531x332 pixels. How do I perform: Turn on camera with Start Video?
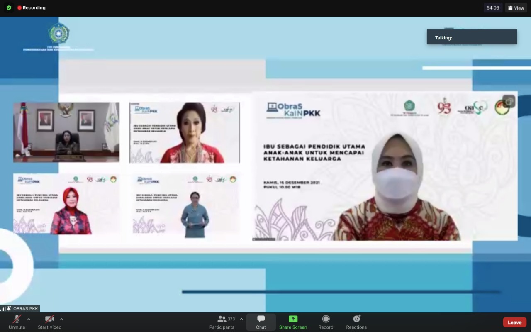pos(50,322)
